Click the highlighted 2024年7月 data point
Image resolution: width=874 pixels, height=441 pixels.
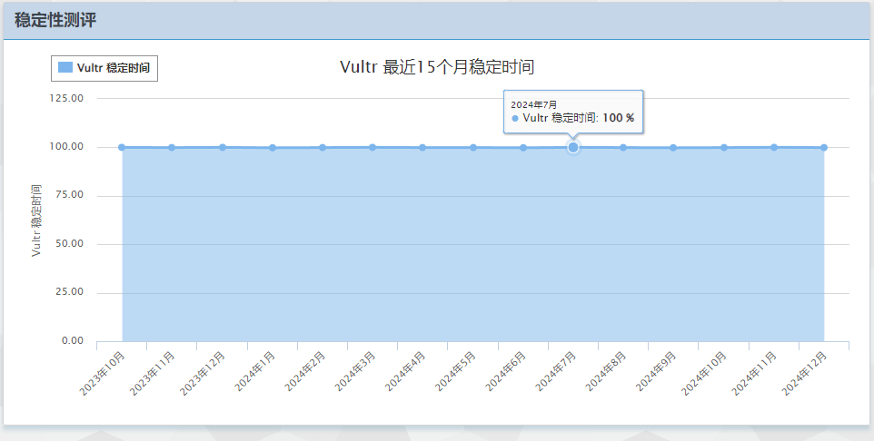pyautogui.click(x=573, y=147)
